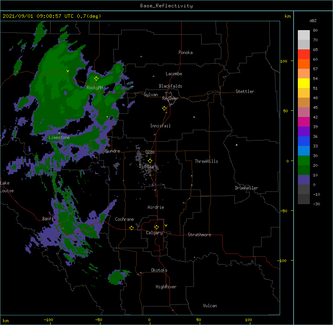Pick the yellow diamond marker below Cochrane
This screenshot has height=325, width=333.
click(x=131, y=228)
